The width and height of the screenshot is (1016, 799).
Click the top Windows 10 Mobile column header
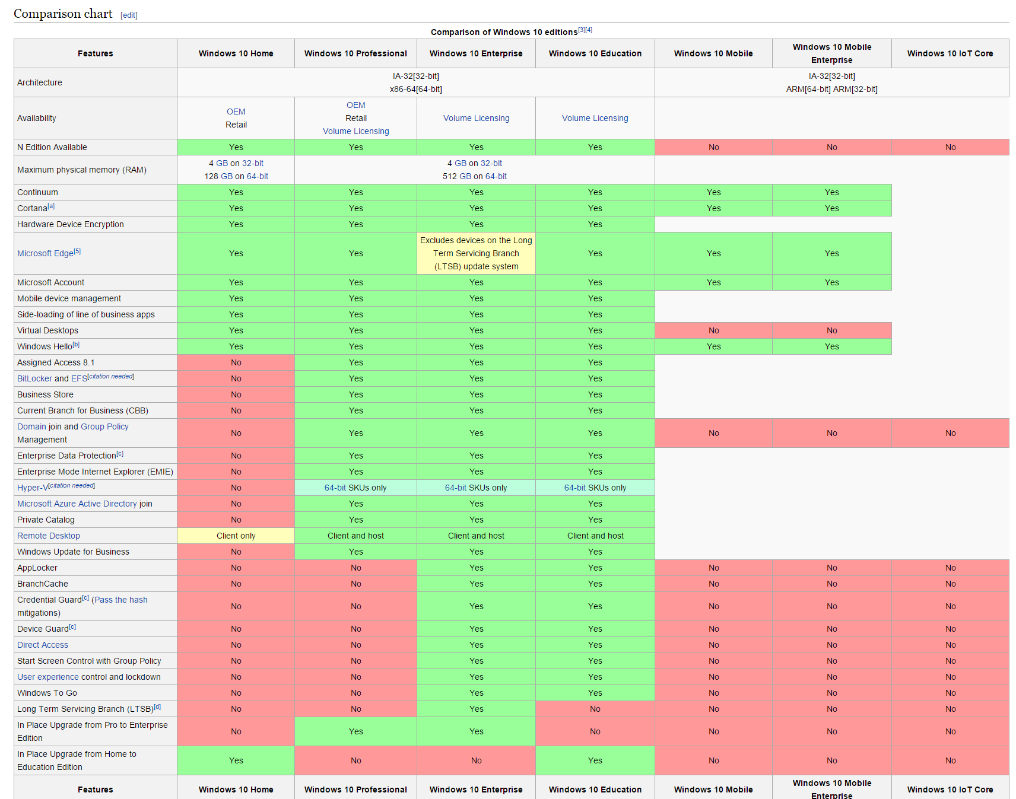click(713, 53)
